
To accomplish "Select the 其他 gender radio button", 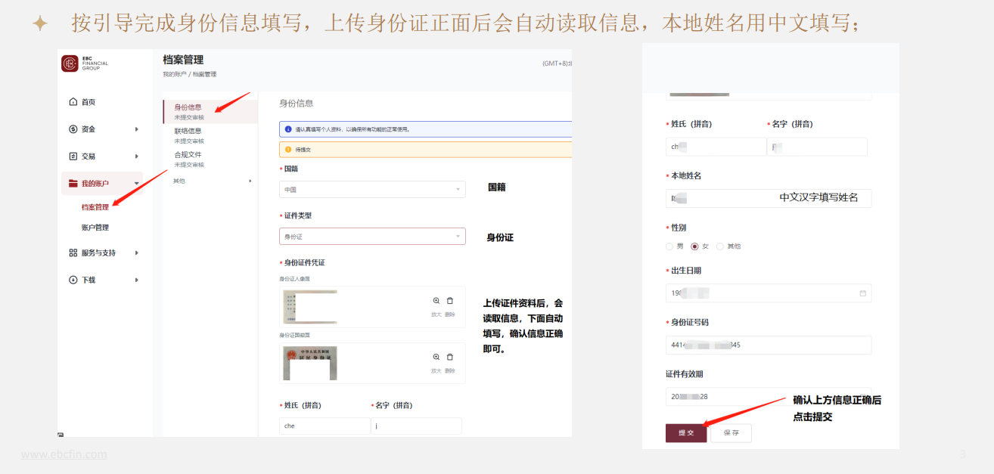I will (x=720, y=246).
